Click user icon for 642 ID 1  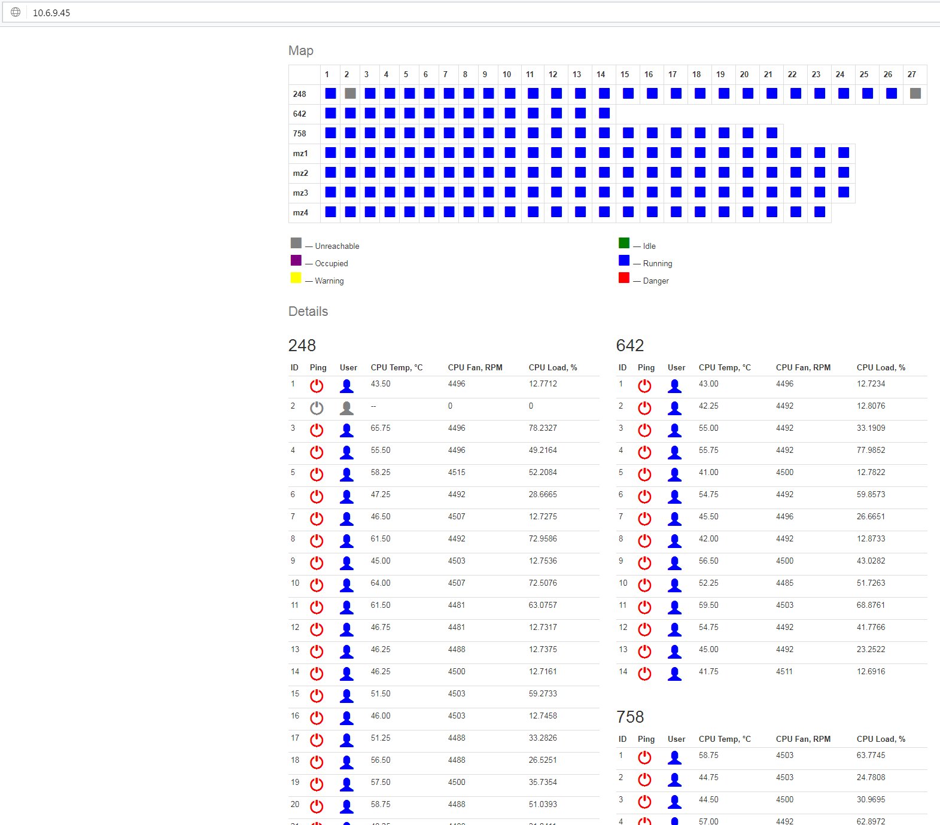pyautogui.click(x=674, y=386)
